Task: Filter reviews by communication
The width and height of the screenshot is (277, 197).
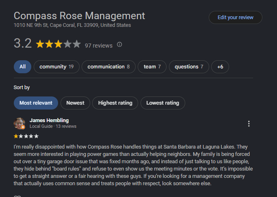Action: tap(108, 67)
